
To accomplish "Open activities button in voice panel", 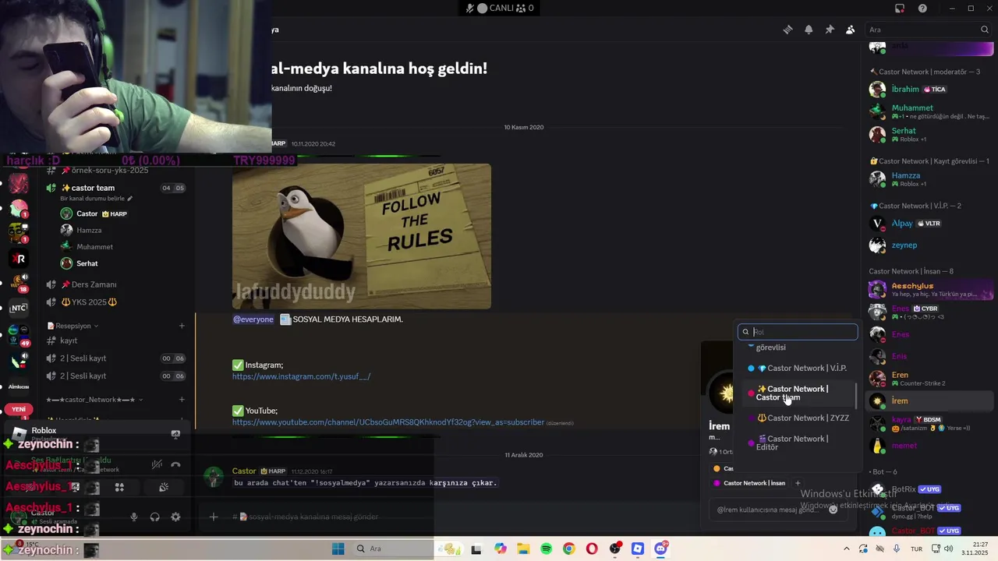I will pos(119,488).
